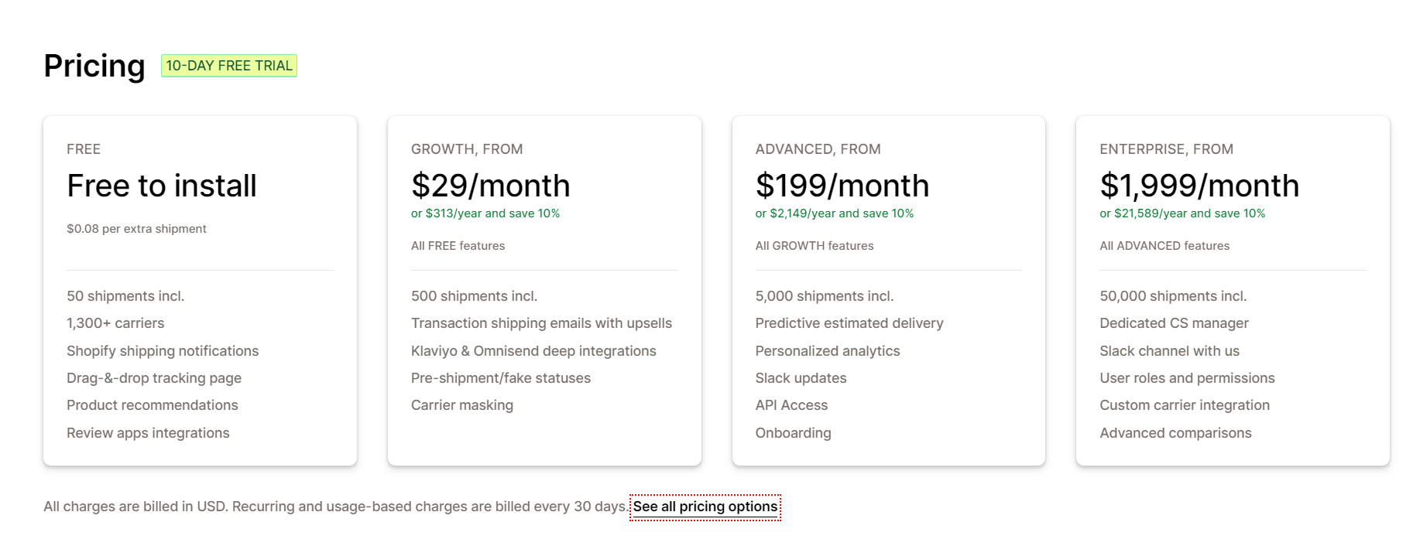Click the $199/month price text
This screenshot has height=546, width=1413.
pos(842,185)
